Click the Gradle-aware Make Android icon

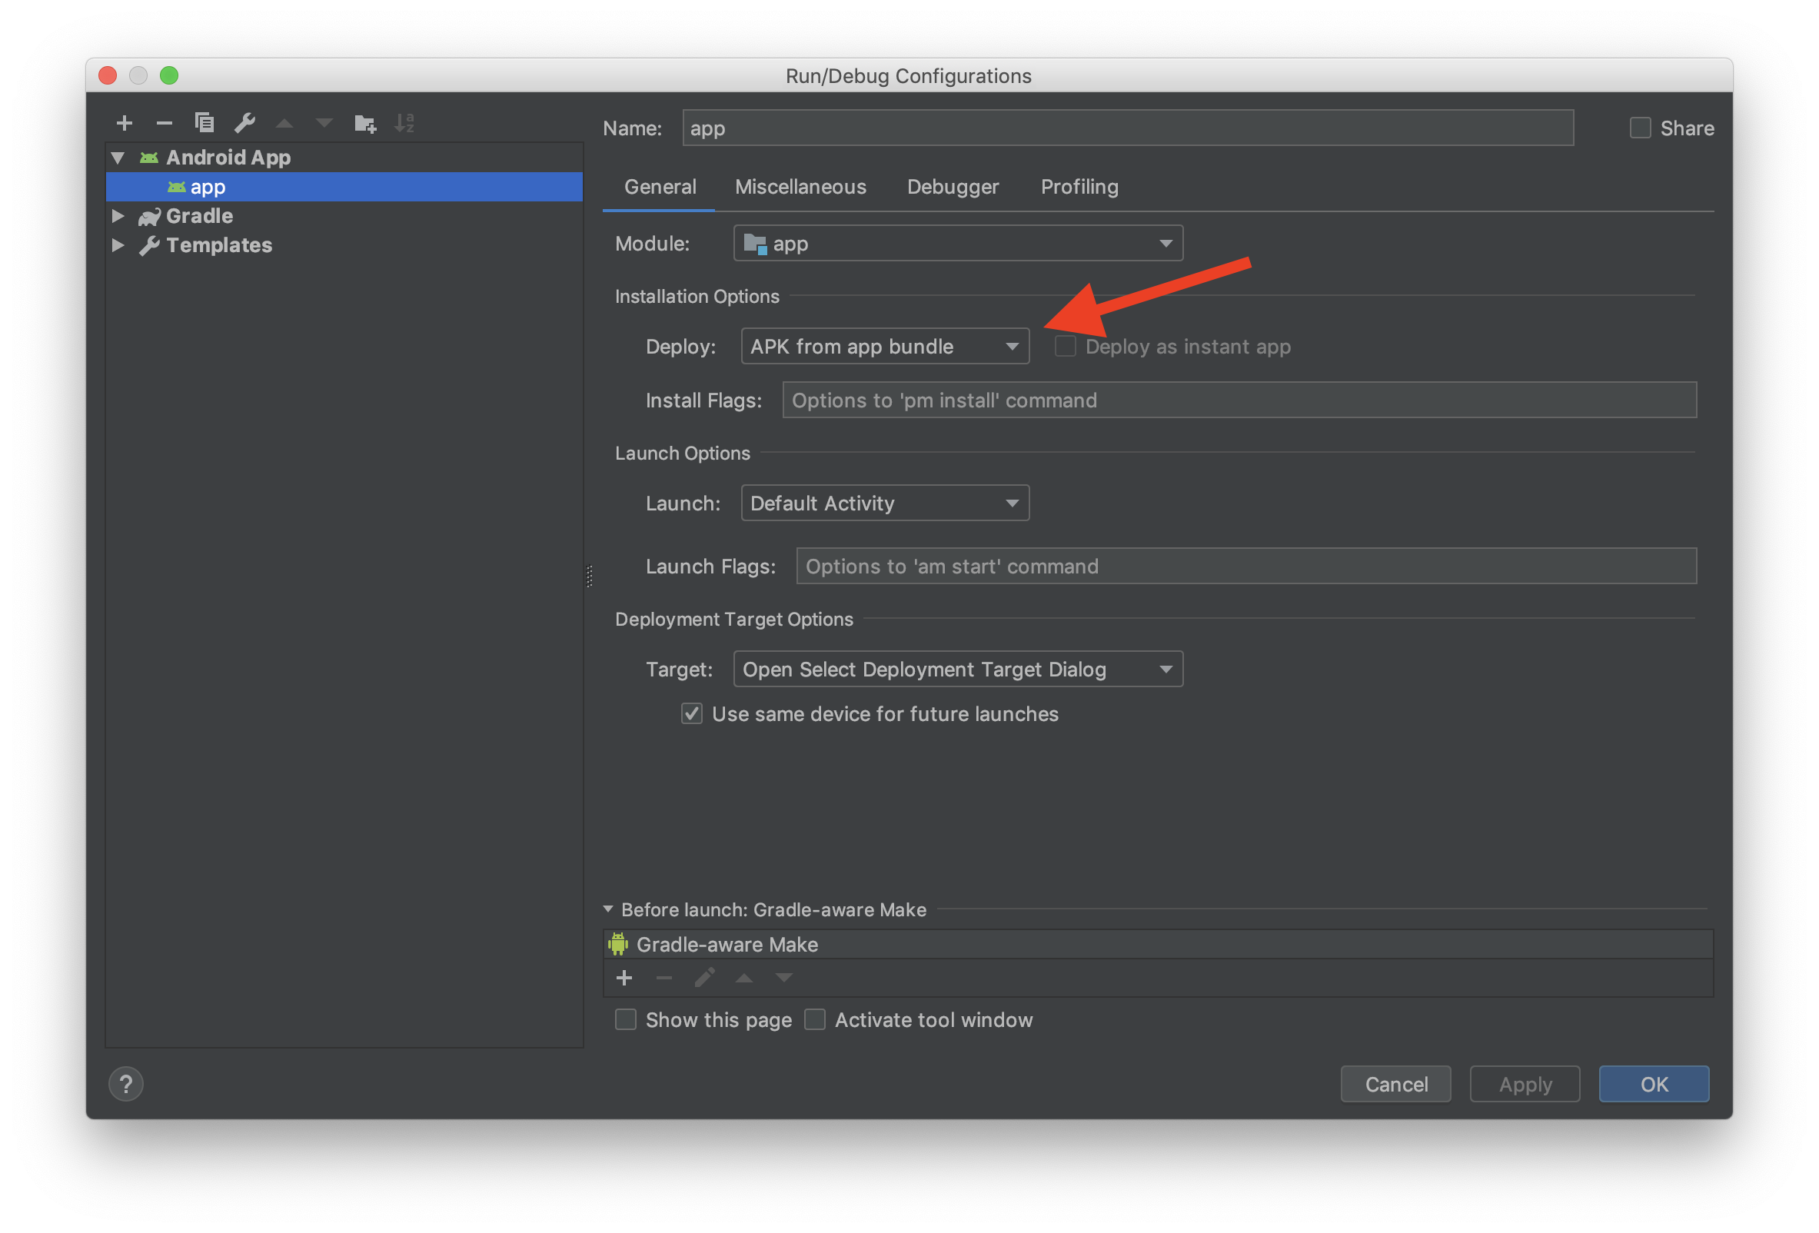coord(618,944)
